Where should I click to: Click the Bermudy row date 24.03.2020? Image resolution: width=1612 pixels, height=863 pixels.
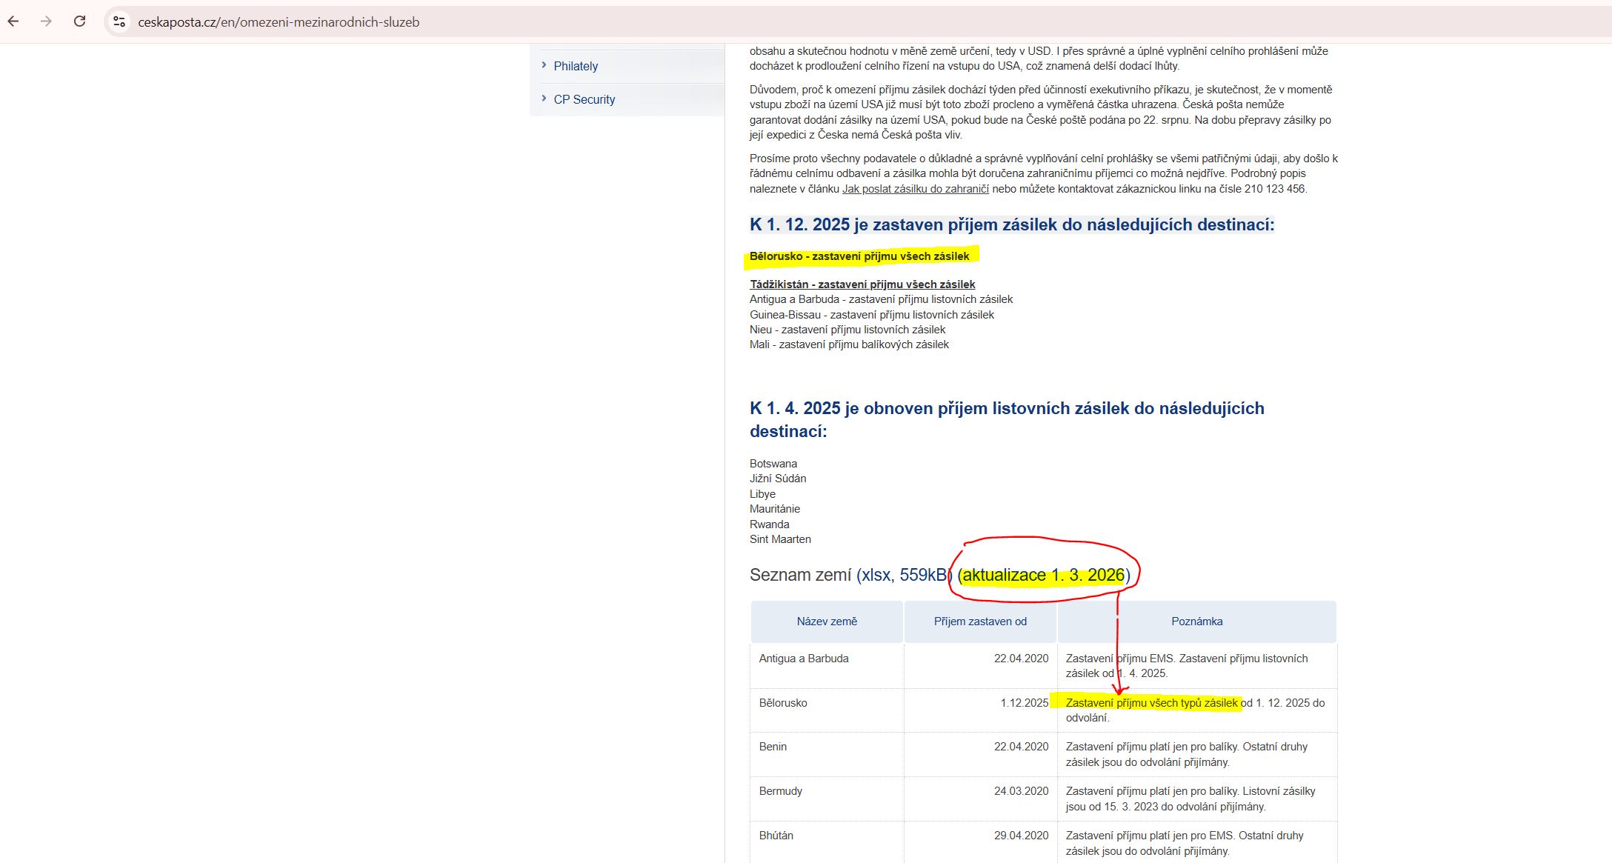coord(1021,791)
